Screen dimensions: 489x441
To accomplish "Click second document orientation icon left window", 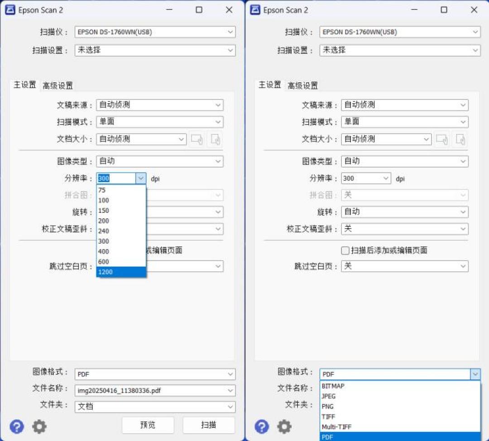I will 215,139.
